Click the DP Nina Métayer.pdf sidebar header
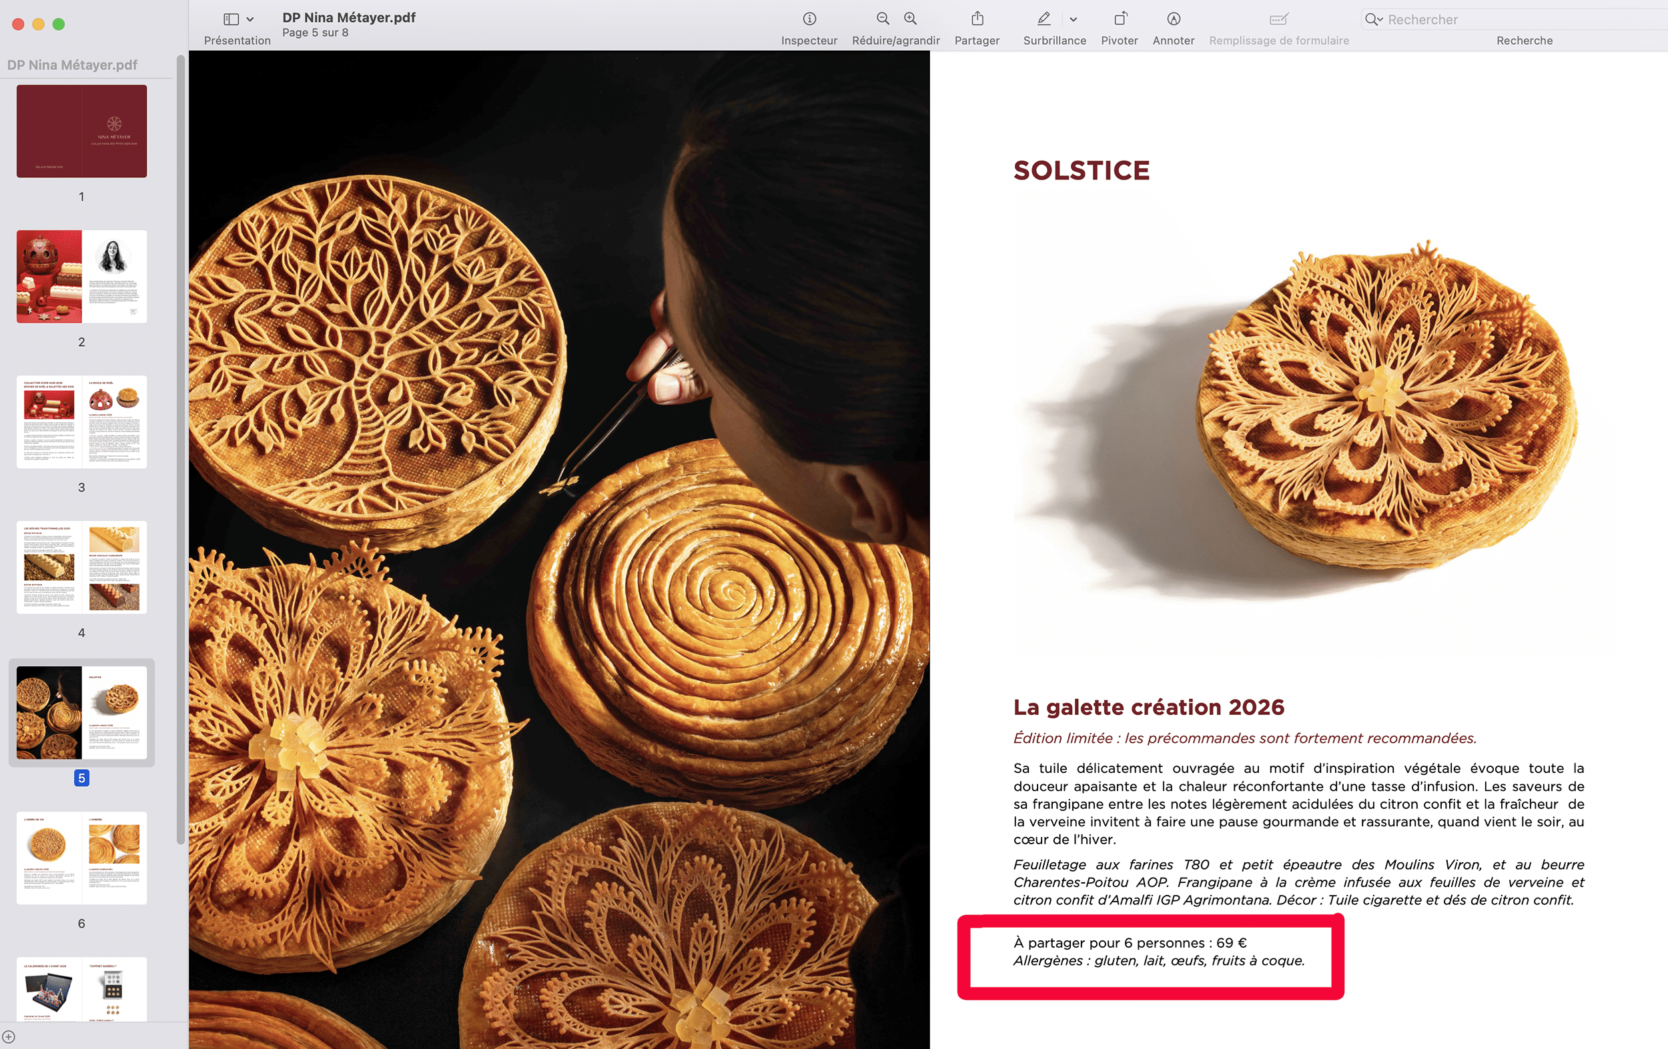1668x1049 pixels. [x=72, y=65]
